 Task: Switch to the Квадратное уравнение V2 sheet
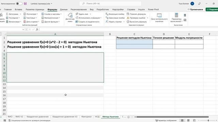pos(65,117)
